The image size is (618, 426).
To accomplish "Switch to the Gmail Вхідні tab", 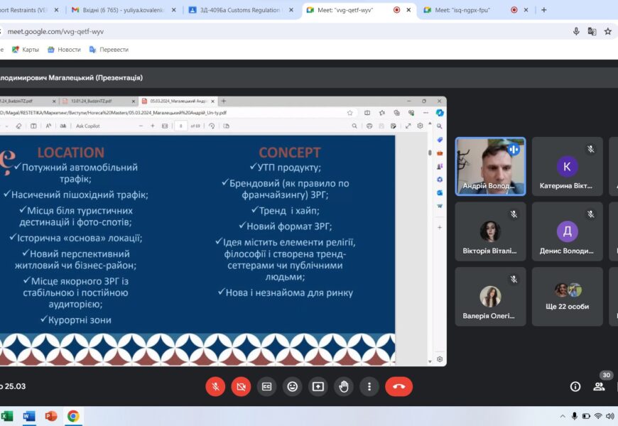I will (x=122, y=10).
